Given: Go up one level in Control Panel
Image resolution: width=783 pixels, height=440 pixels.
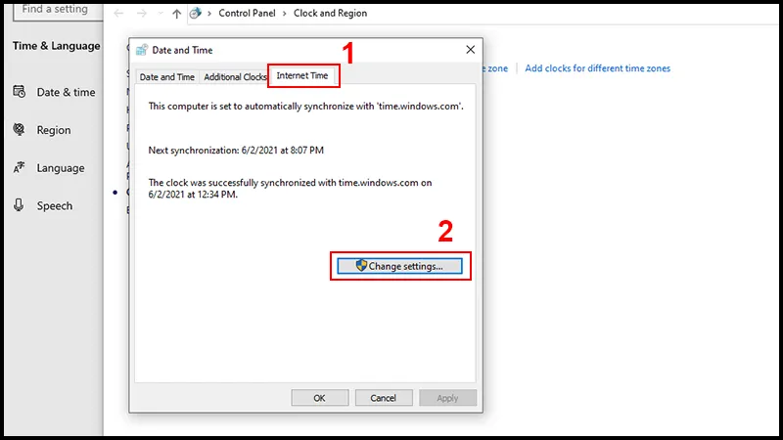Looking at the screenshot, I should click(176, 14).
